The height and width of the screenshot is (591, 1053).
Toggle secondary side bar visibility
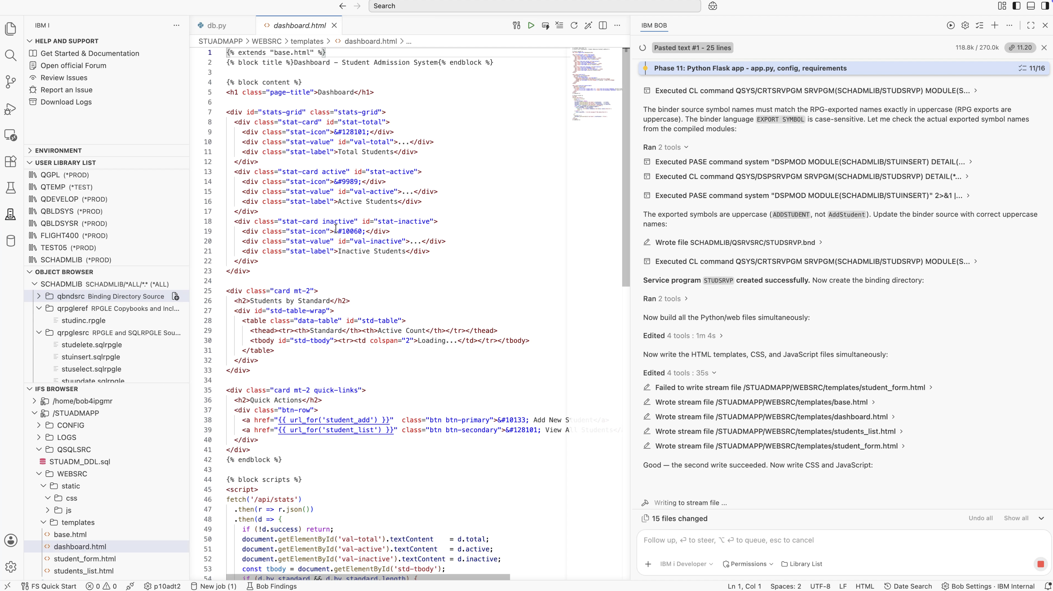pyautogui.click(x=1045, y=6)
